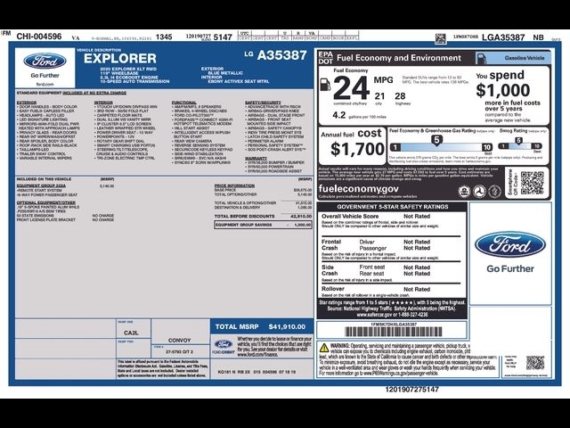Click the small Ford Credit logo near bottom
Viewport: 570px width, 428px height.
pos(223,347)
